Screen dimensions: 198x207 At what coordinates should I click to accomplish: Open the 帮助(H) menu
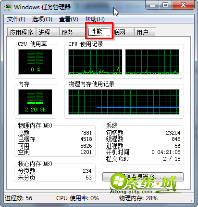tap(95, 19)
